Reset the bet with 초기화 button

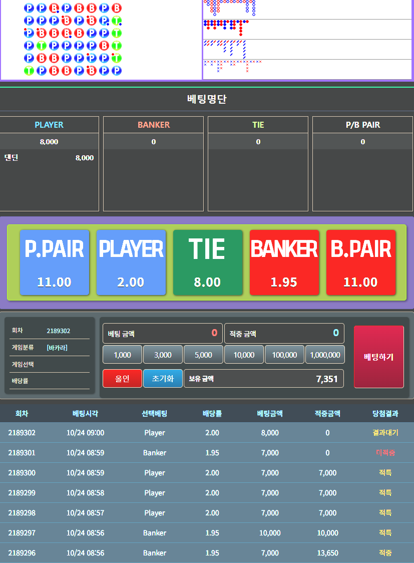pos(163,379)
